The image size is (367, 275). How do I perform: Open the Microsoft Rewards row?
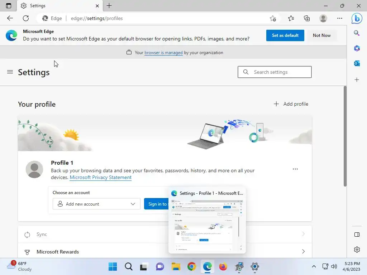165,252
